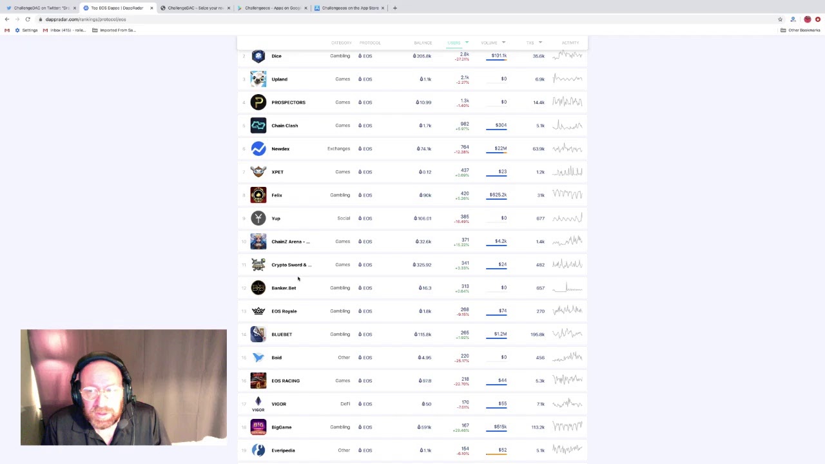Click the Felix logo icon
Viewport: 825px width, 464px height.
(x=258, y=195)
